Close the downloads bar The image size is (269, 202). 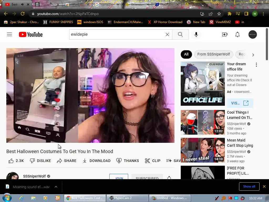(x=264, y=186)
